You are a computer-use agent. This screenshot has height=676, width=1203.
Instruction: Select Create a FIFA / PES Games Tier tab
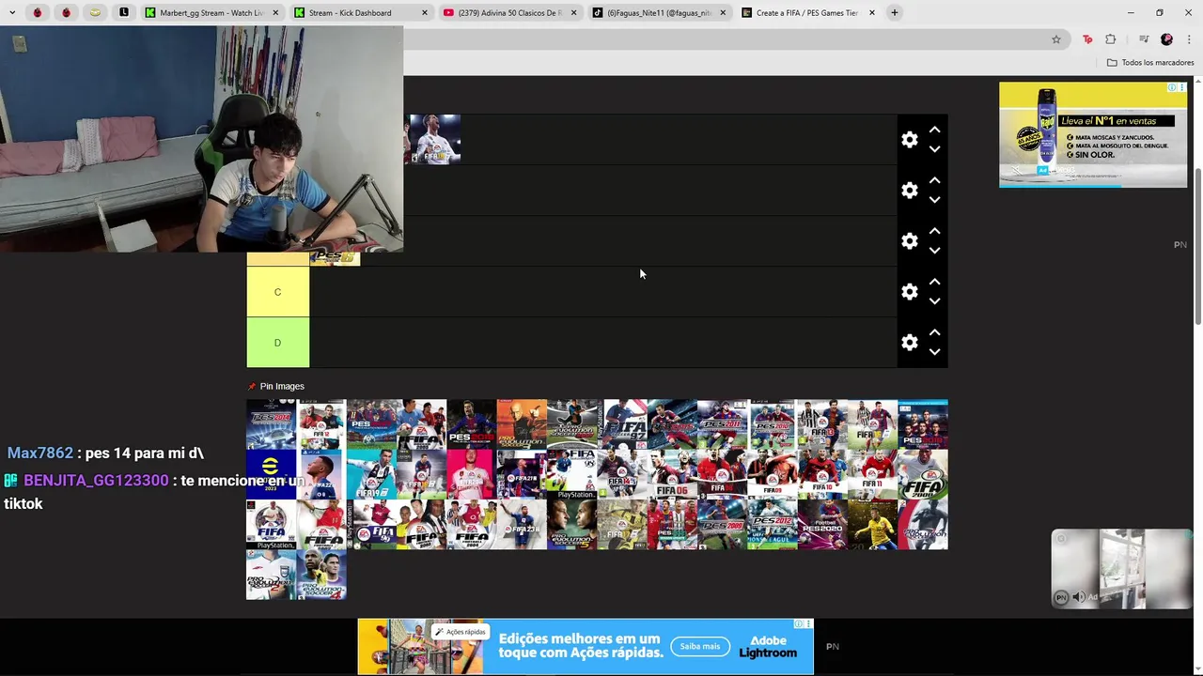pyautogui.click(x=806, y=13)
